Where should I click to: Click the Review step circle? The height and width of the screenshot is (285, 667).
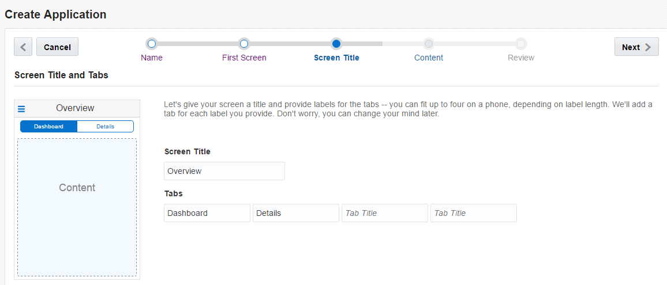point(521,44)
